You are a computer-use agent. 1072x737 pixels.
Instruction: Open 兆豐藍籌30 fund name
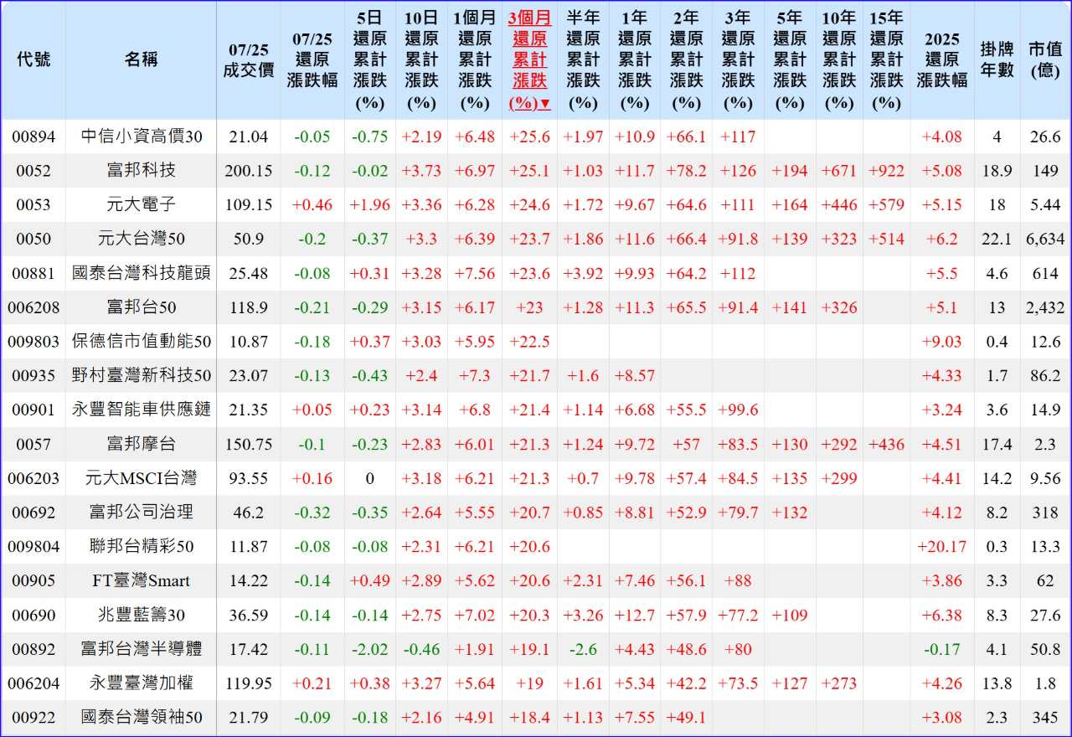pyautogui.click(x=142, y=616)
